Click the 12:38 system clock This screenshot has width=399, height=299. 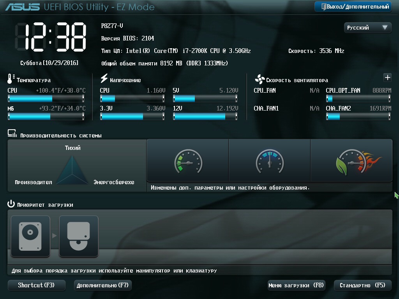(51, 38)
